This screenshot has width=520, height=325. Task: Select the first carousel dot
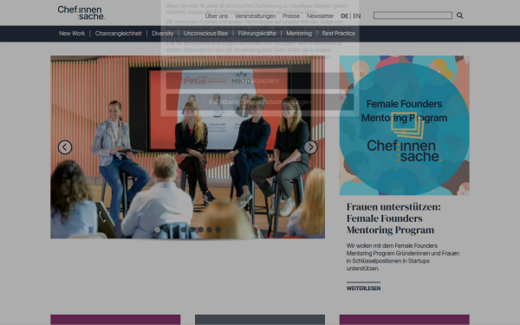[x=157, y=230]
